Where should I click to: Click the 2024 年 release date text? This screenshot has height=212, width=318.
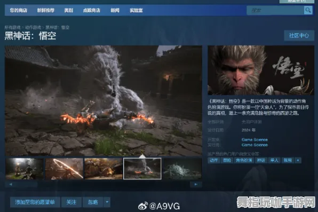point(249,130)
